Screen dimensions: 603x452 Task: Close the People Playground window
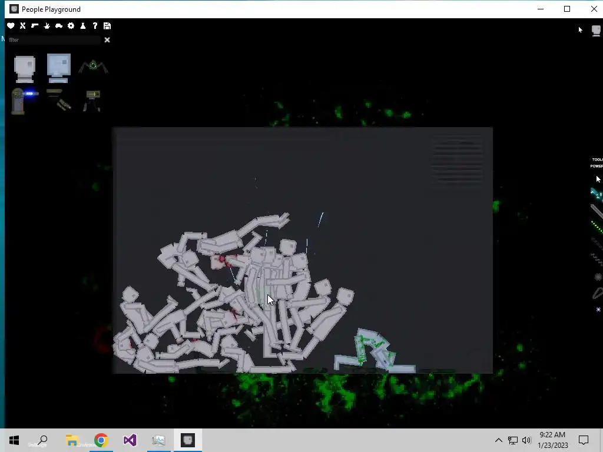point(594,9)
